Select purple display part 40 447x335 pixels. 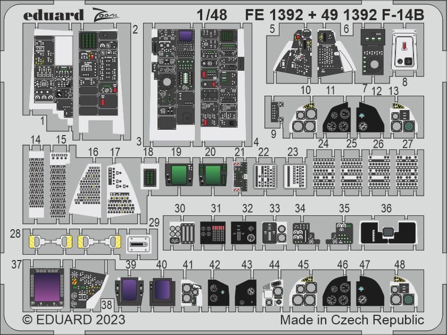coord(162,291)
